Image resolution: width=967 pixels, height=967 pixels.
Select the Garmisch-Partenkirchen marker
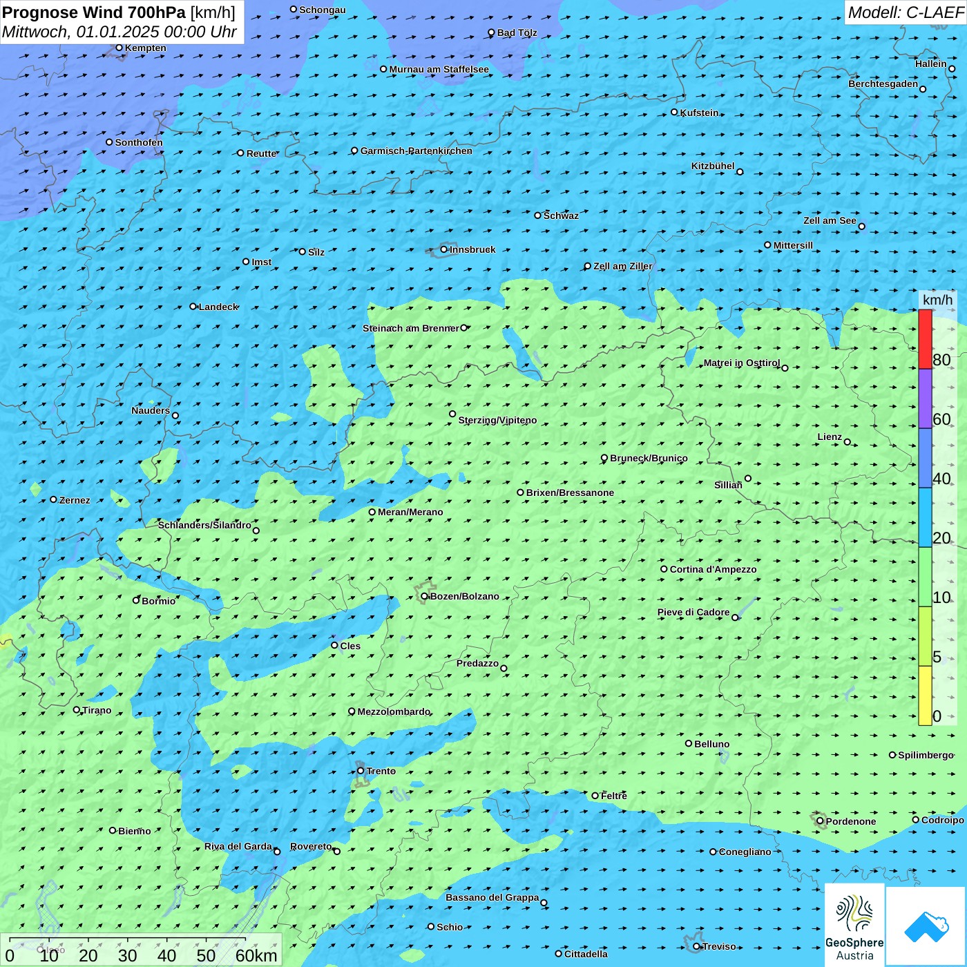[x=354, y=151]
